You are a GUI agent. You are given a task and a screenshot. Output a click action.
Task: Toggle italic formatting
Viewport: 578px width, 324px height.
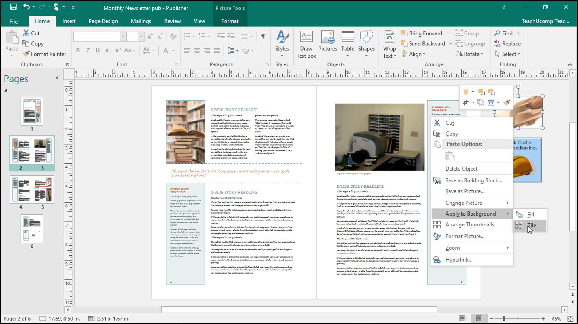[x=88, y=50]
